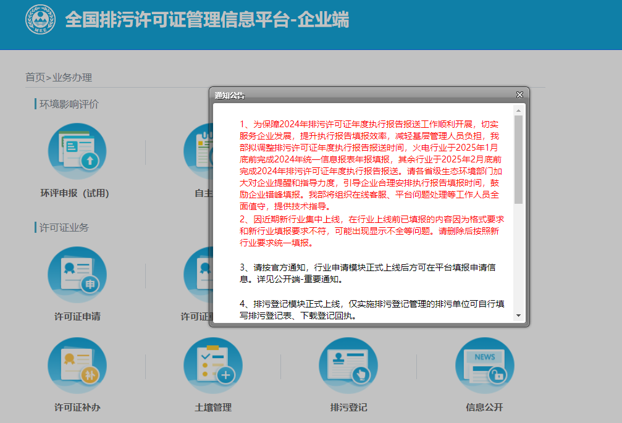Screen dimensions: 622x423
Task: Open the 信息公开 NEWS module icon
Action: (484, 365)
